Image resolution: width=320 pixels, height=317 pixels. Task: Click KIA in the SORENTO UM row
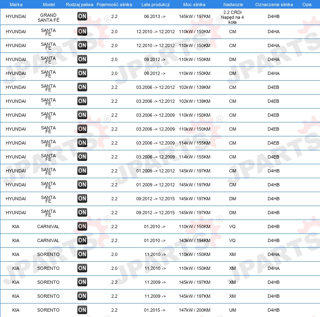pyautogui.click(x=16, y=310)
